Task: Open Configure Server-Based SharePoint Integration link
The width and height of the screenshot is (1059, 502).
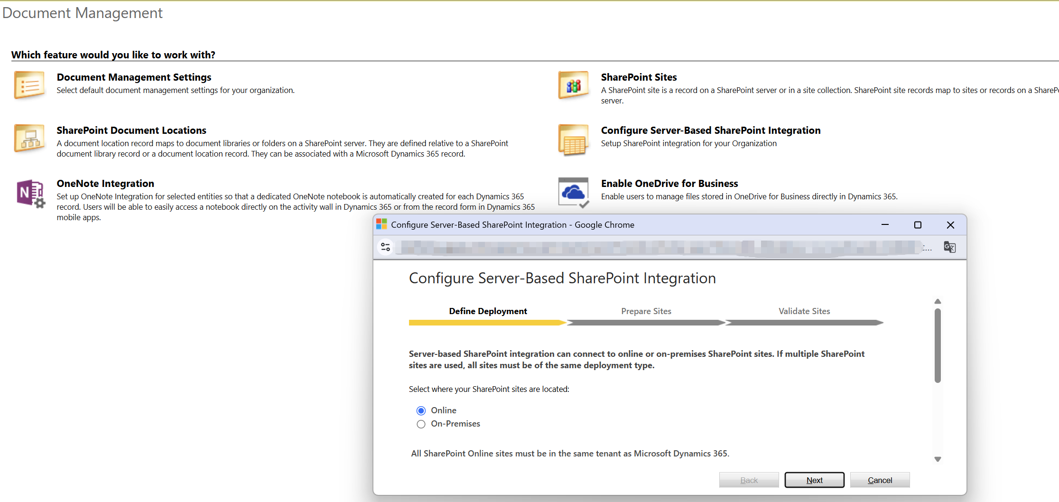Action: click(711, 130)
